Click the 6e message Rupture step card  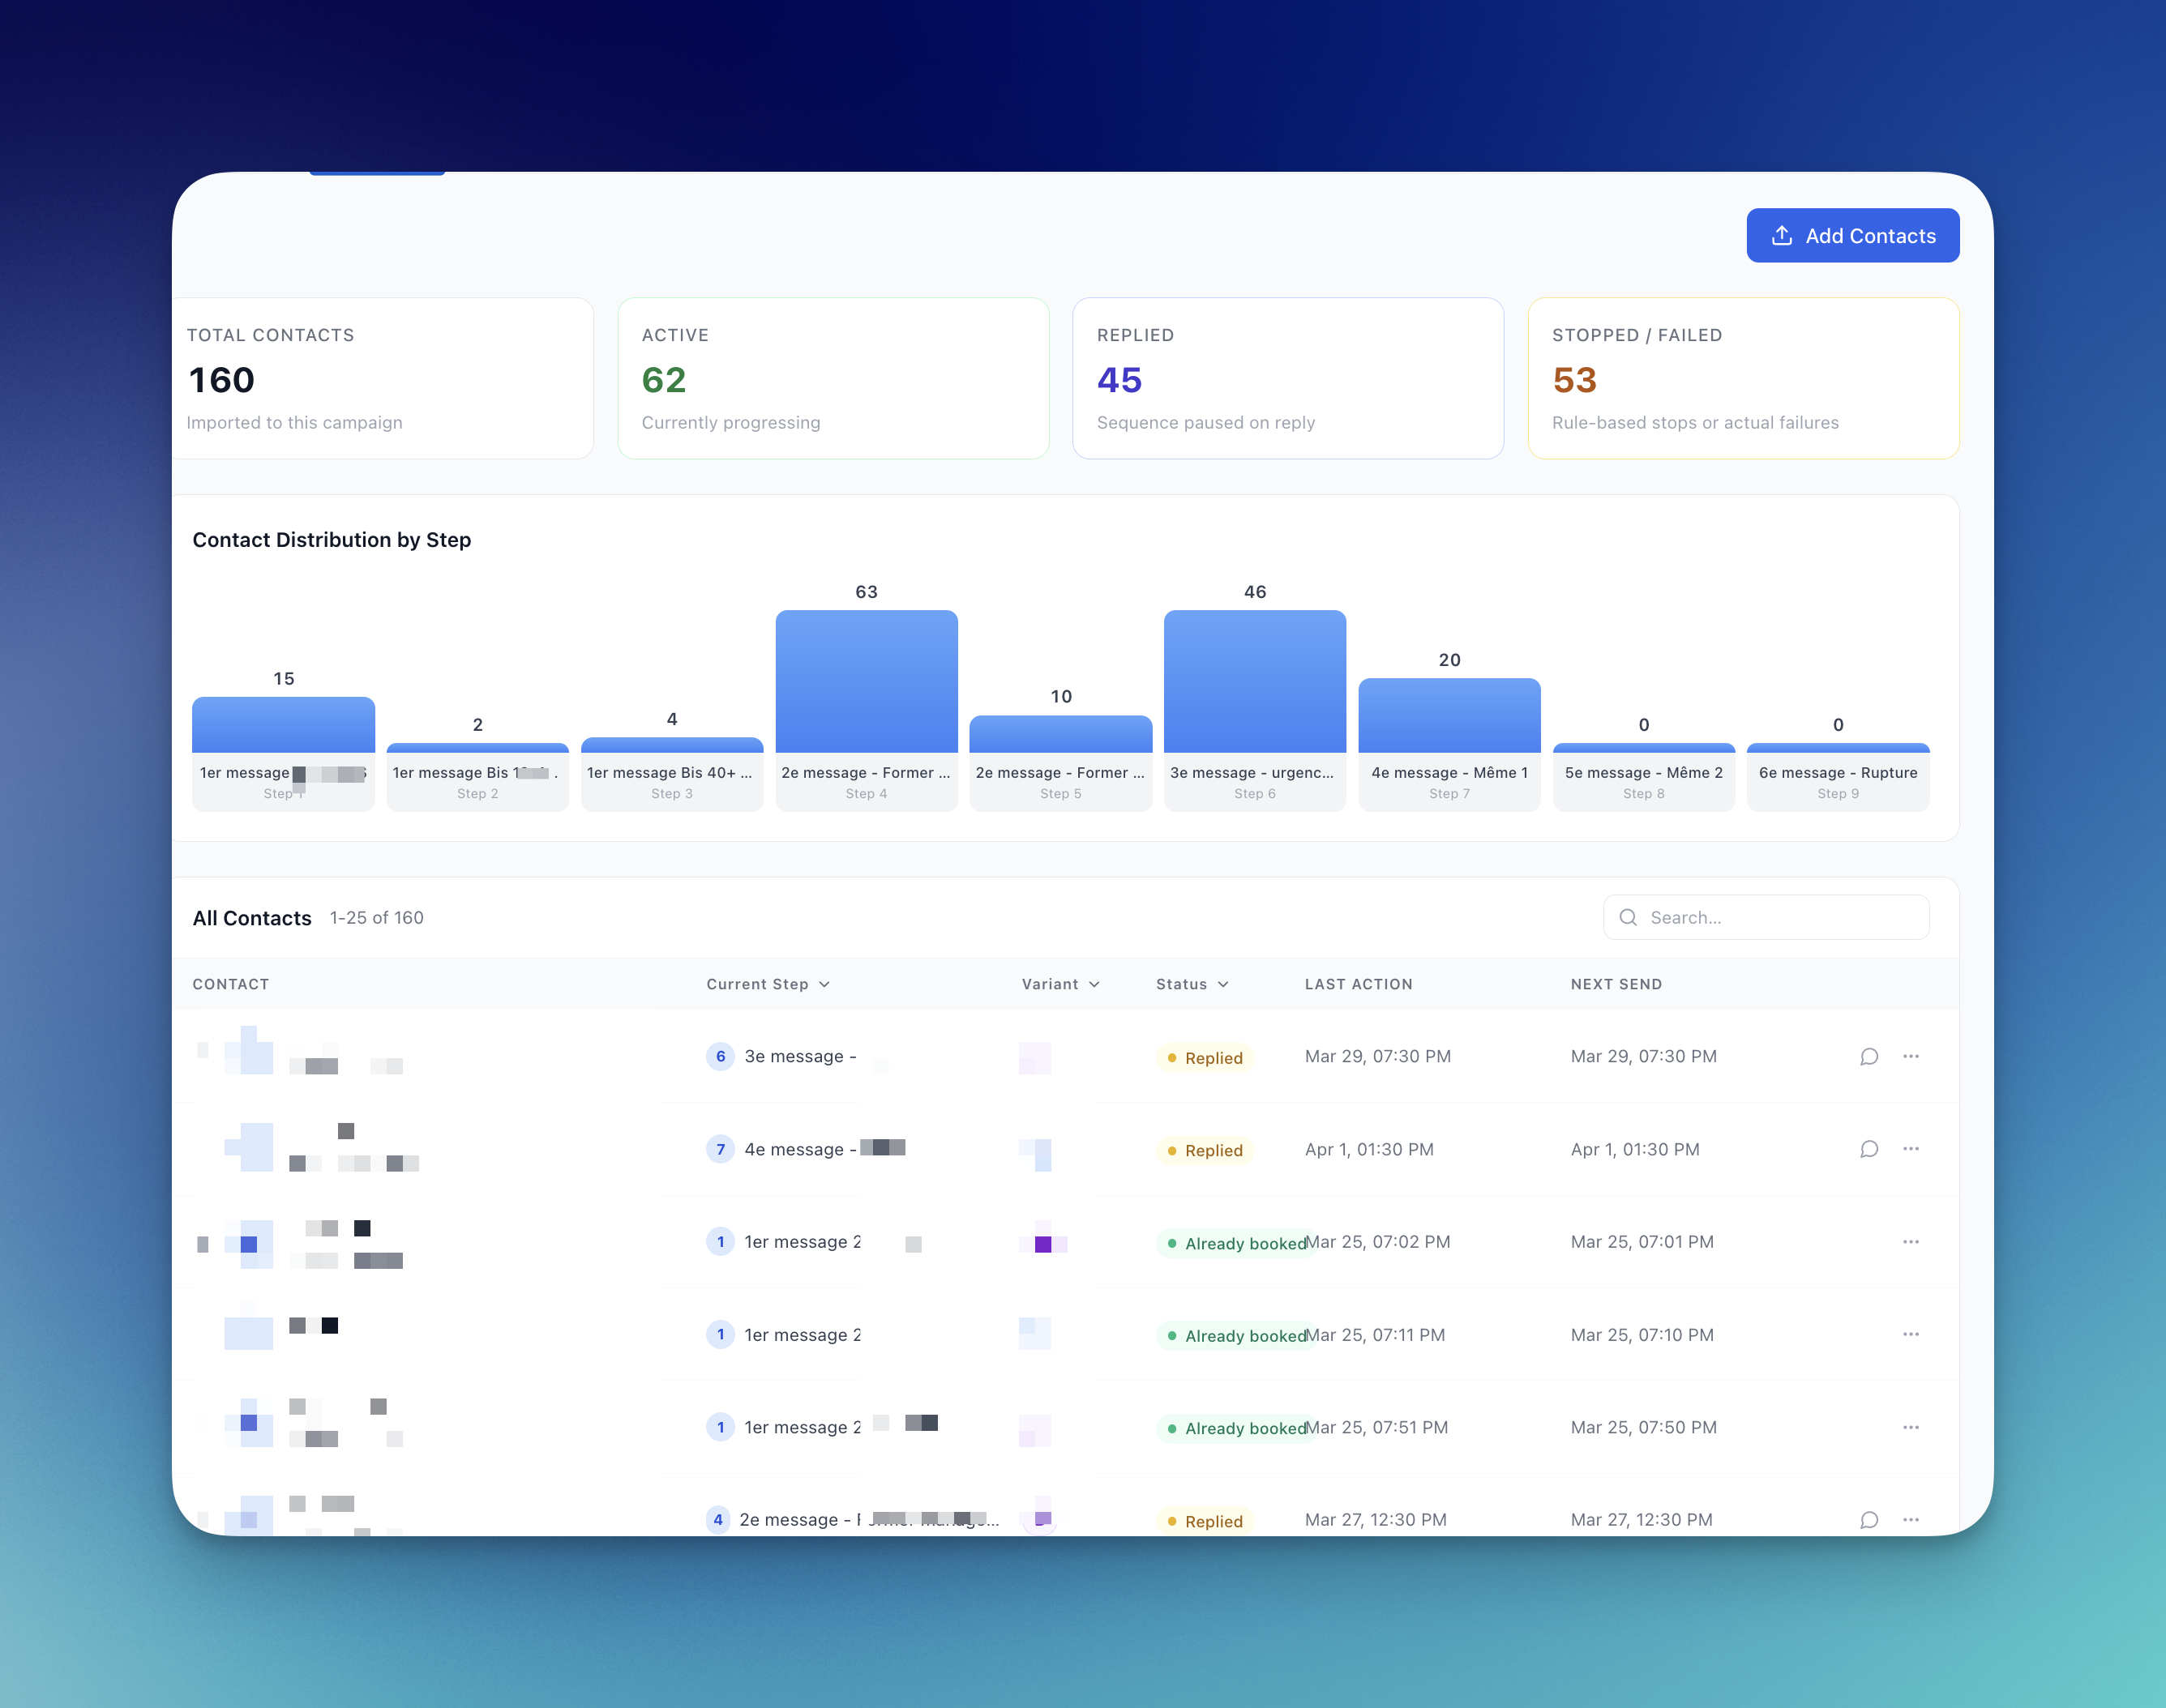pyautogui.click(x=1837, y=782)
